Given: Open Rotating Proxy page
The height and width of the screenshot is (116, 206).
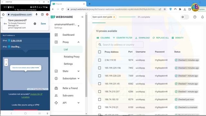Looking at the screenshot, I should [71, 57].
